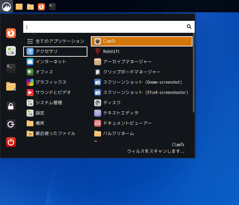Select the 設定 category
Viewport: 239px width, 205px height.
[x=55, y=113]
